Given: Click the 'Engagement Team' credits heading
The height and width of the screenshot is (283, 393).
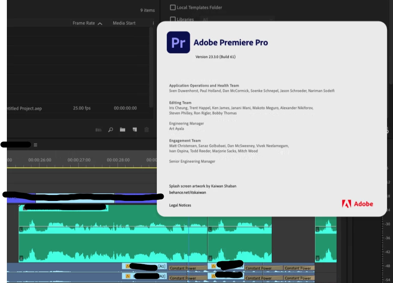Looking at the screenshot, I should click(x=185, y=141).
